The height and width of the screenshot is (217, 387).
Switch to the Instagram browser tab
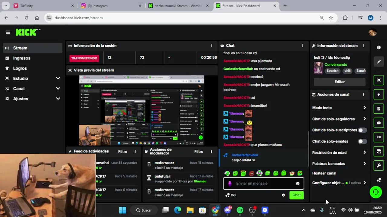111,6
